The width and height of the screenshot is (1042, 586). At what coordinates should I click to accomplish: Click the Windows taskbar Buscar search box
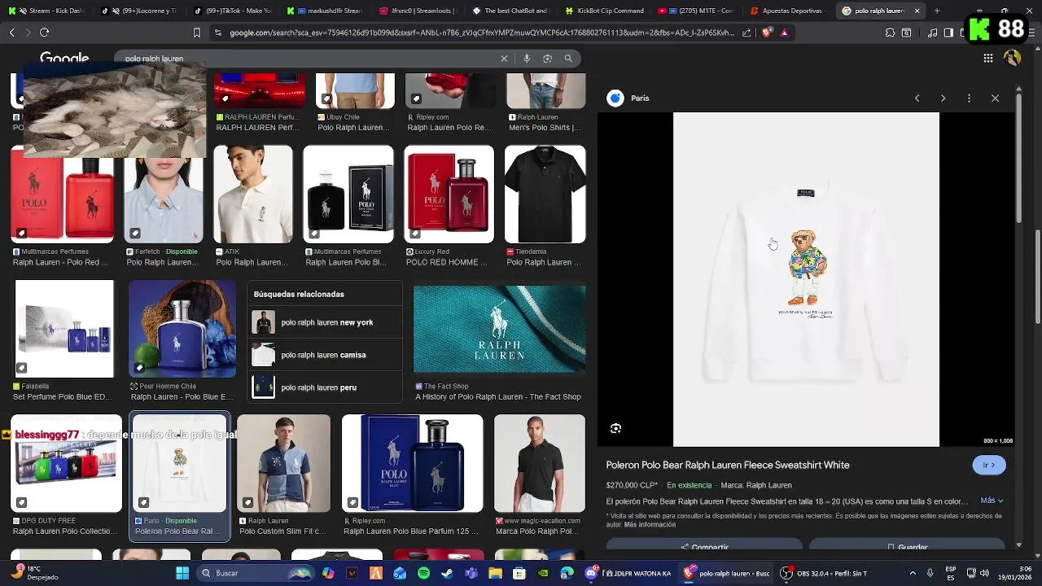coord(256,573)
